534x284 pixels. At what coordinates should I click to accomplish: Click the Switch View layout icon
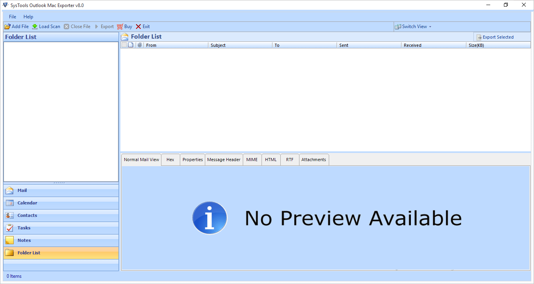tap(398, 27)
